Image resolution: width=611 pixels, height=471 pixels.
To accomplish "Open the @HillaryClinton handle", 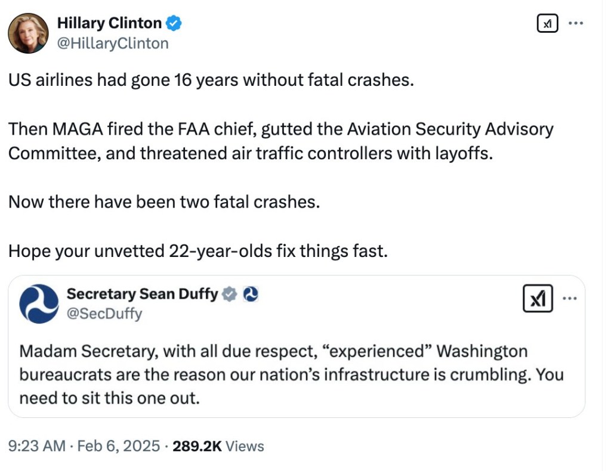I will tap(113, 43).
